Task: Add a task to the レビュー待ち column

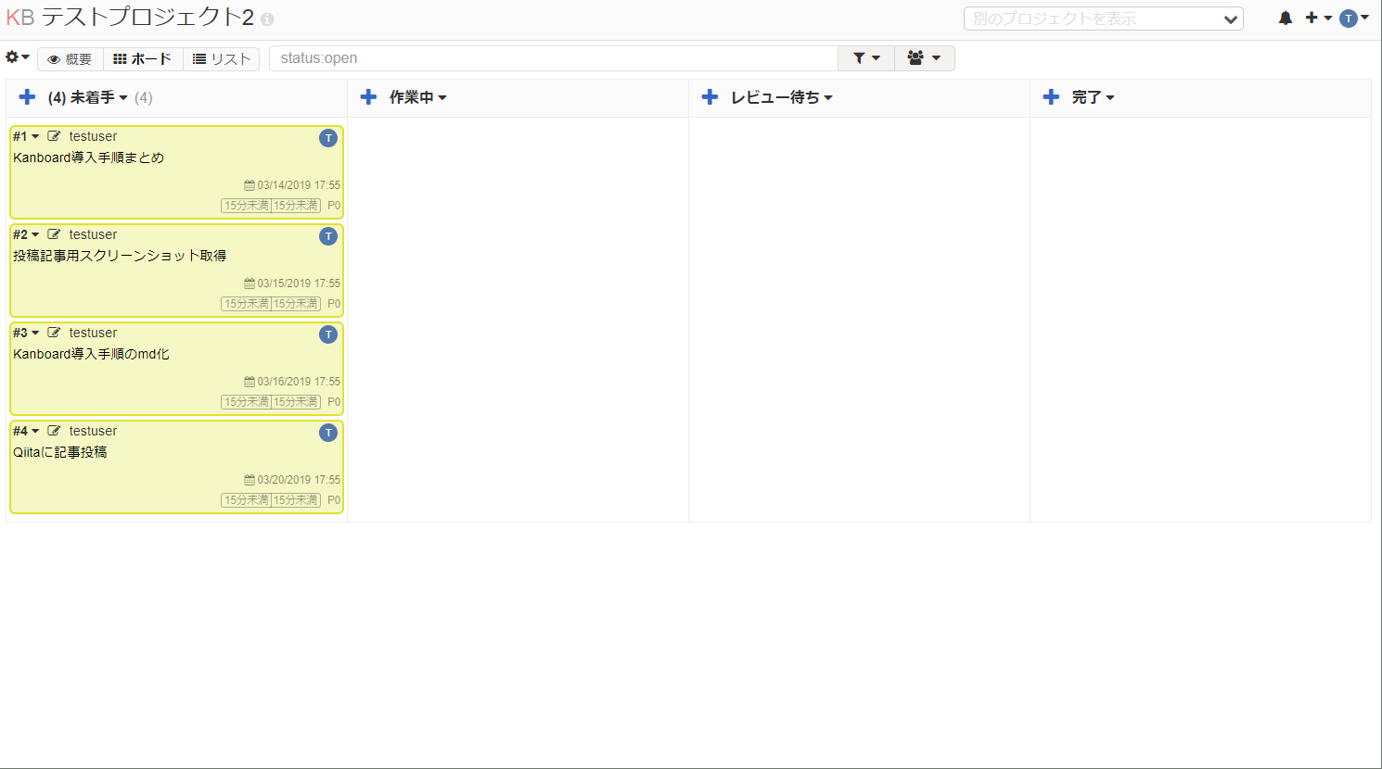Action: (x=710, y=97)
